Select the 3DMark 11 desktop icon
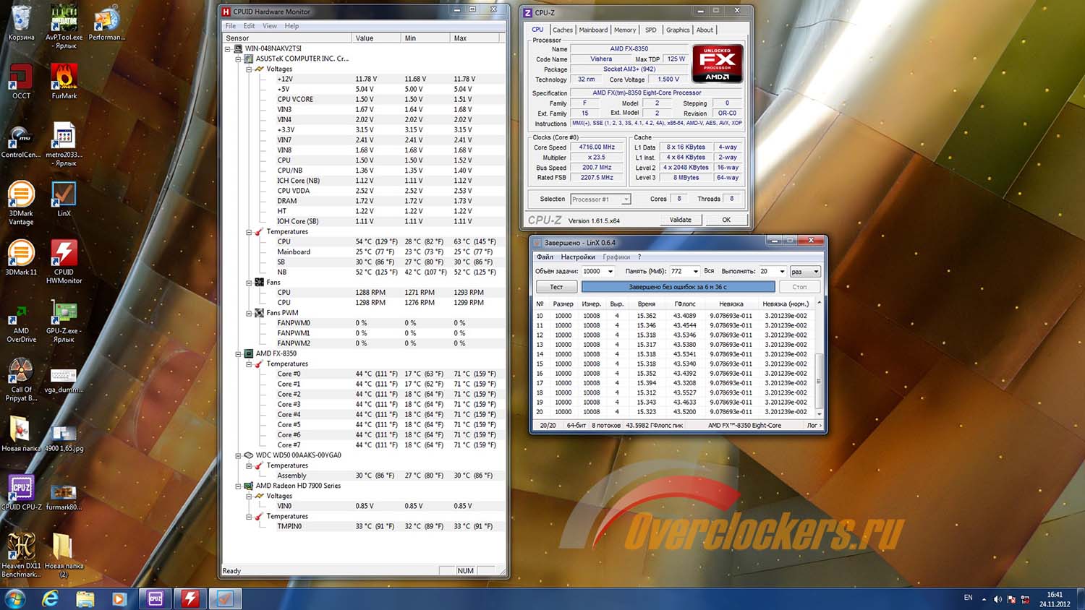The height and width of the screenshot is (610, 1085). click(x=21, y=257)
